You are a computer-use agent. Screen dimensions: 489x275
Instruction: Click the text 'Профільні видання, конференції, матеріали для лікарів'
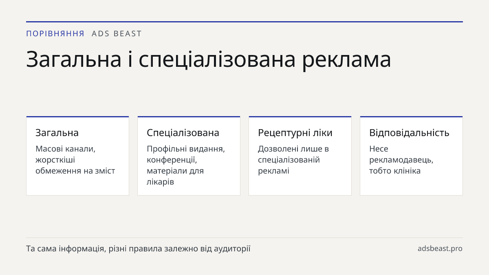186,165
